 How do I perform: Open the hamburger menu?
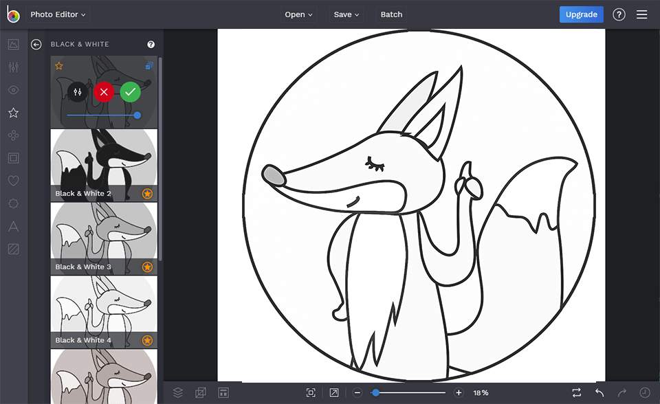pyautogui.click(x=641, y=14)
